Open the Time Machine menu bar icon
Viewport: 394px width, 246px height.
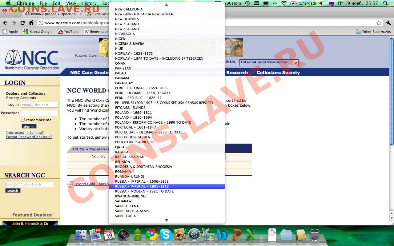click(247, 3)
